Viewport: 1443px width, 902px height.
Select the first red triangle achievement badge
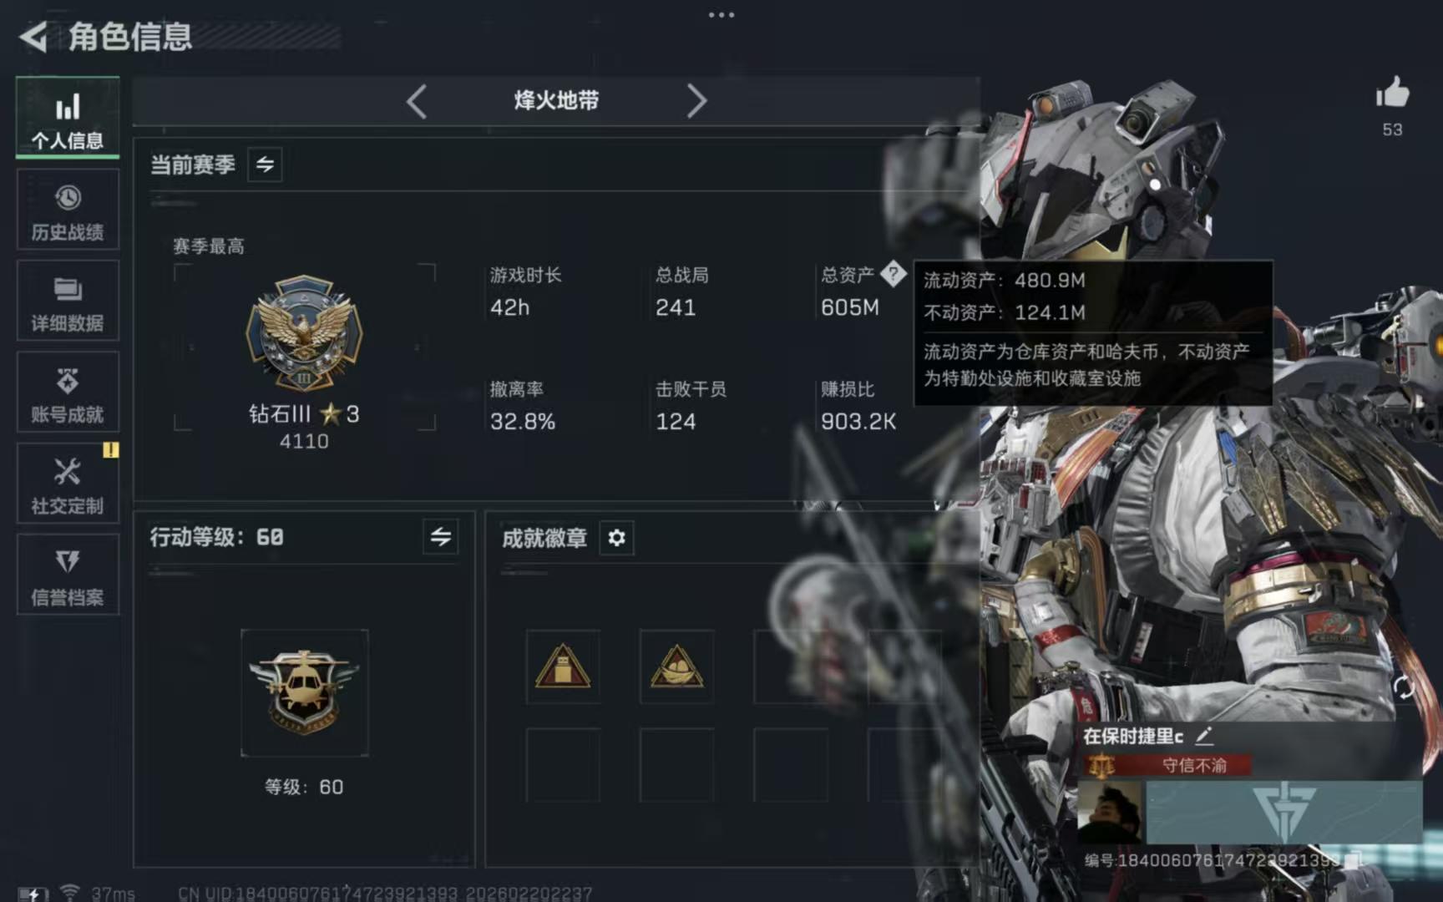(x=563, y=666)
